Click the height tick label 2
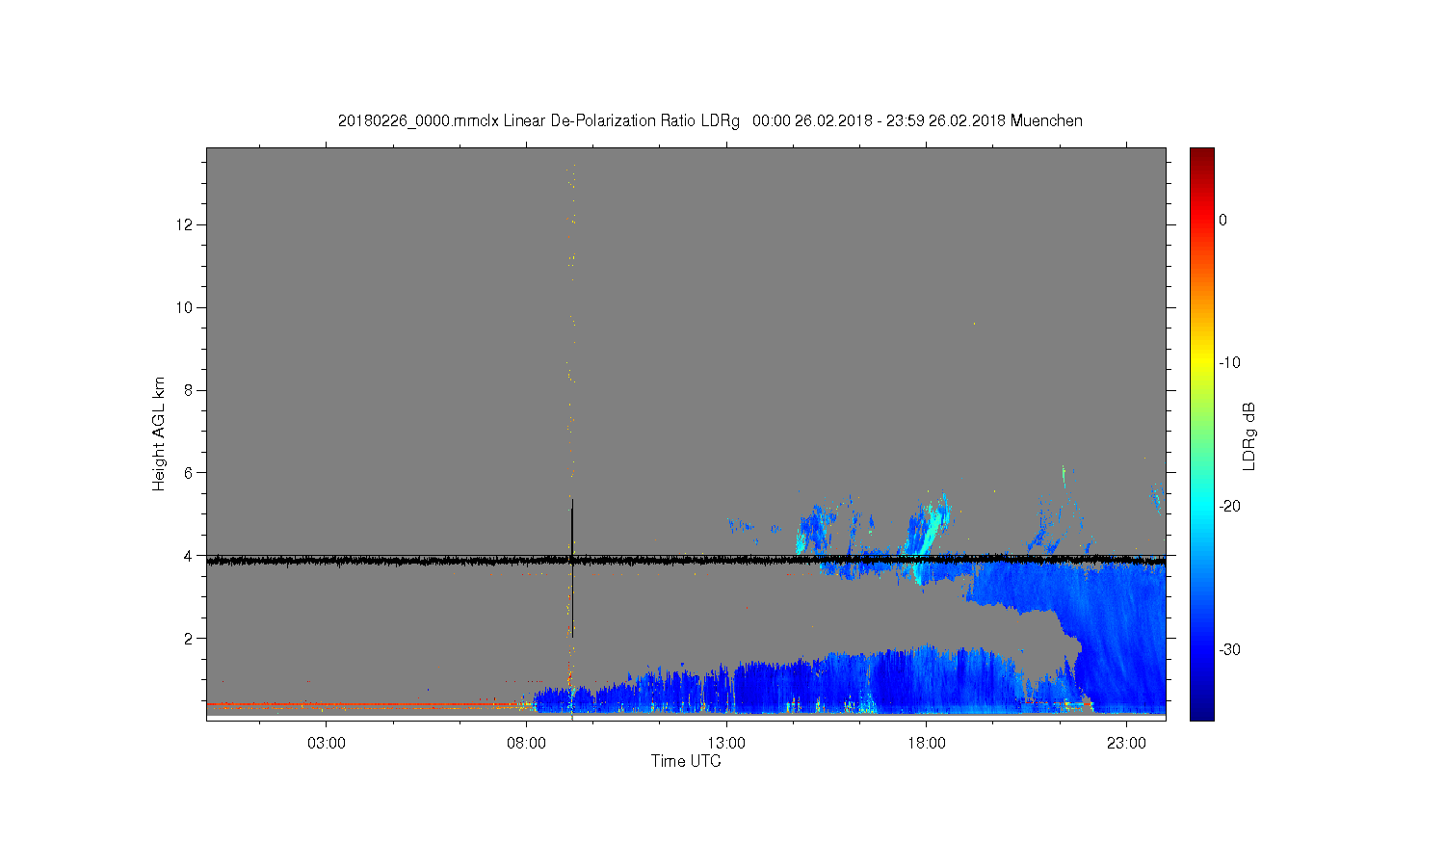Screen dimensions: 1445x867 190,638
